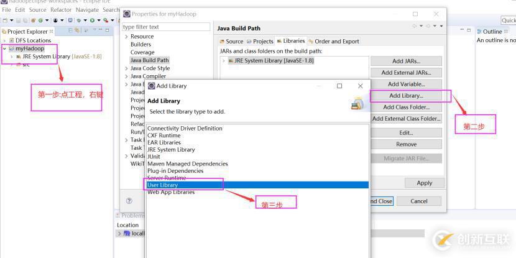Click the user profile toolbar icon
This screenshot has height=258, width=516.
pos(55,21)
